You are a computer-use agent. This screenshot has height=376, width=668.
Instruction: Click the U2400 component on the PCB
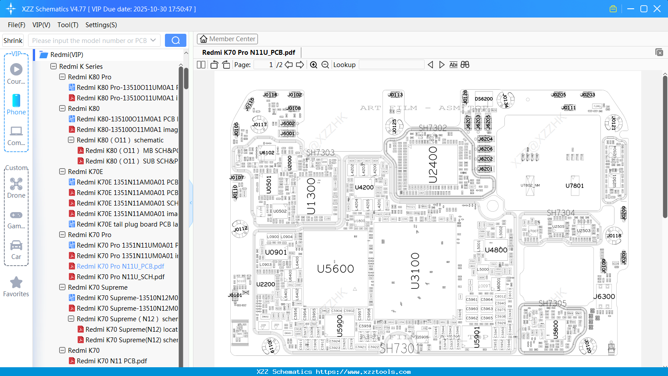tap(433, 165)
